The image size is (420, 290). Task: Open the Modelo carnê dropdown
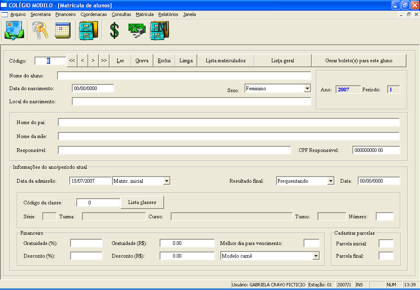coord(316,256)
